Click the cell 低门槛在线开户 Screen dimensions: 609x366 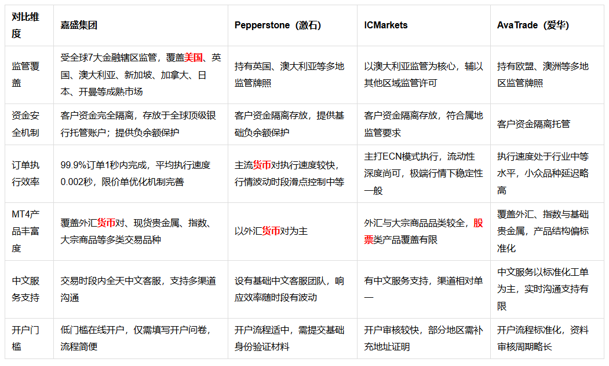click(x=141, y=338)
